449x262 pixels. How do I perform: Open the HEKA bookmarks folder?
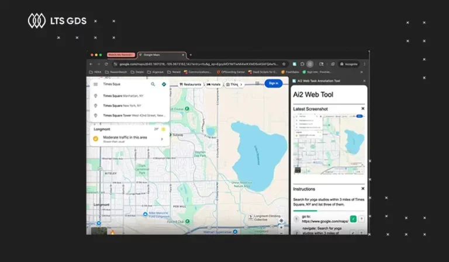coord(95,72)
